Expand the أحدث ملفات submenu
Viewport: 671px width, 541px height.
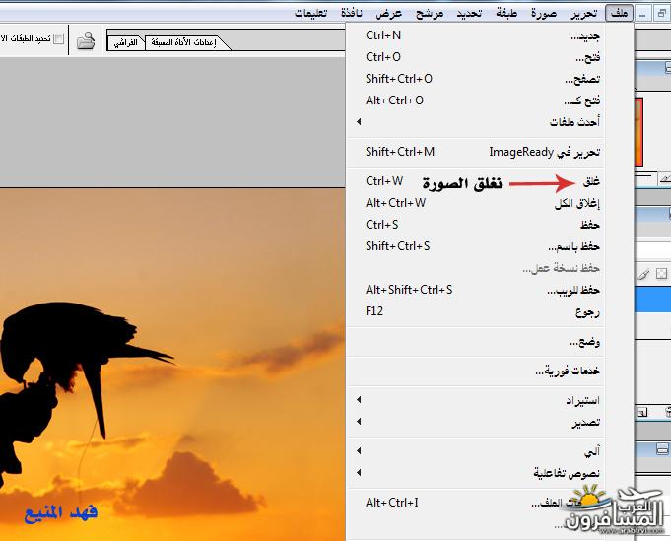tap(476, 122)
